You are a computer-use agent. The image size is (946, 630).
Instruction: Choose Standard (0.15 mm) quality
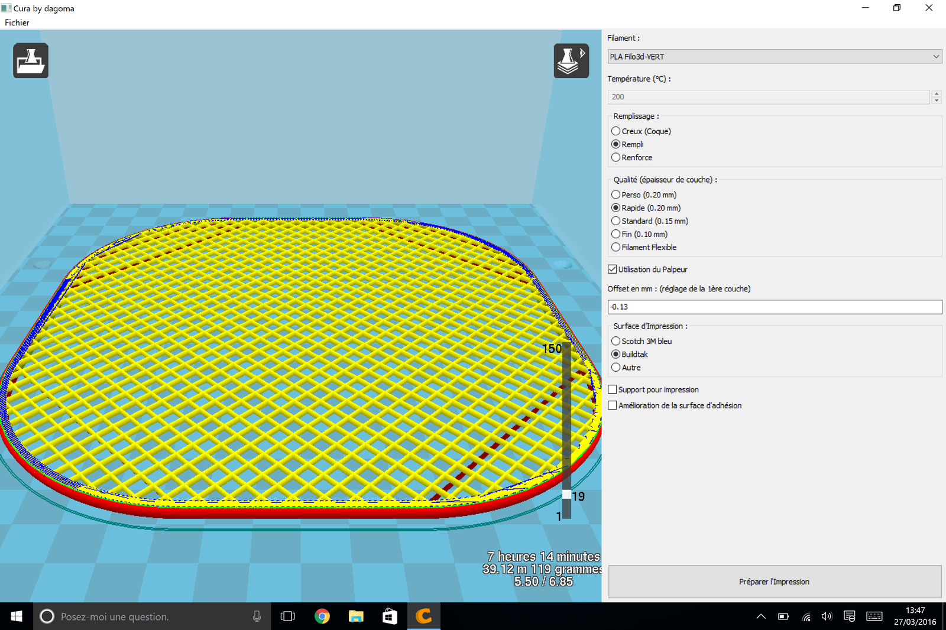[x=650, y=221]
